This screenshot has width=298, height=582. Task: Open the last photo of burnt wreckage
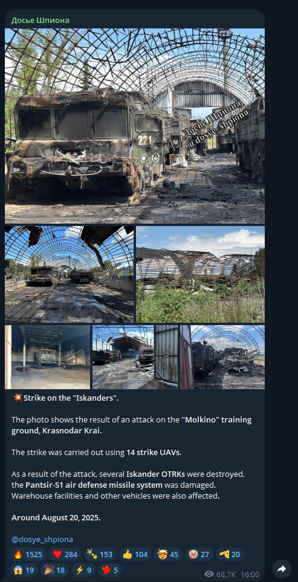pyautogui.click(x=222, y=357)
